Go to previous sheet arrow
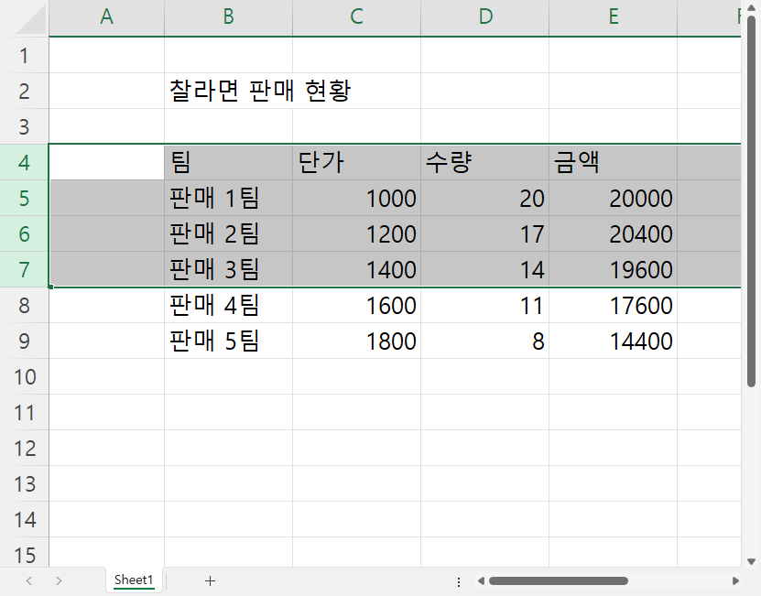The width and height of the screenshot is (761, 596). click(29, 580)
